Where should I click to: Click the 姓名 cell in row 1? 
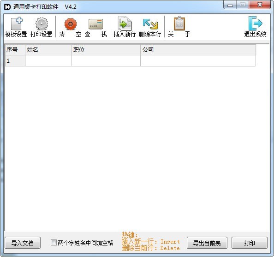[48, 60]
